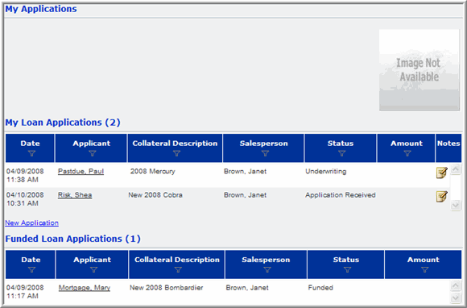Open notes for Risk, Shea application

pos(442,197)
